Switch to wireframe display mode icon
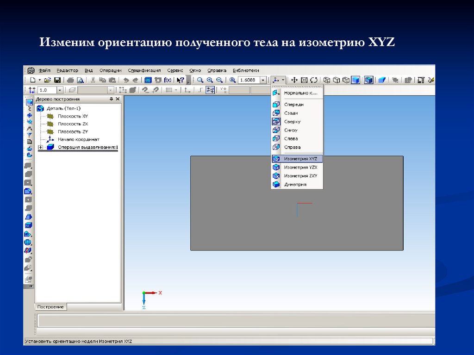Viewport: 474px width, 355px height. (326, 80)
